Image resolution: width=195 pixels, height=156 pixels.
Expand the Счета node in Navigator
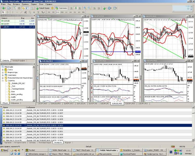click(3, 70)
